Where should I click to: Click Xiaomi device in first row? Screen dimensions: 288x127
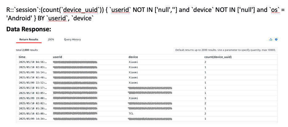point(133,62)
